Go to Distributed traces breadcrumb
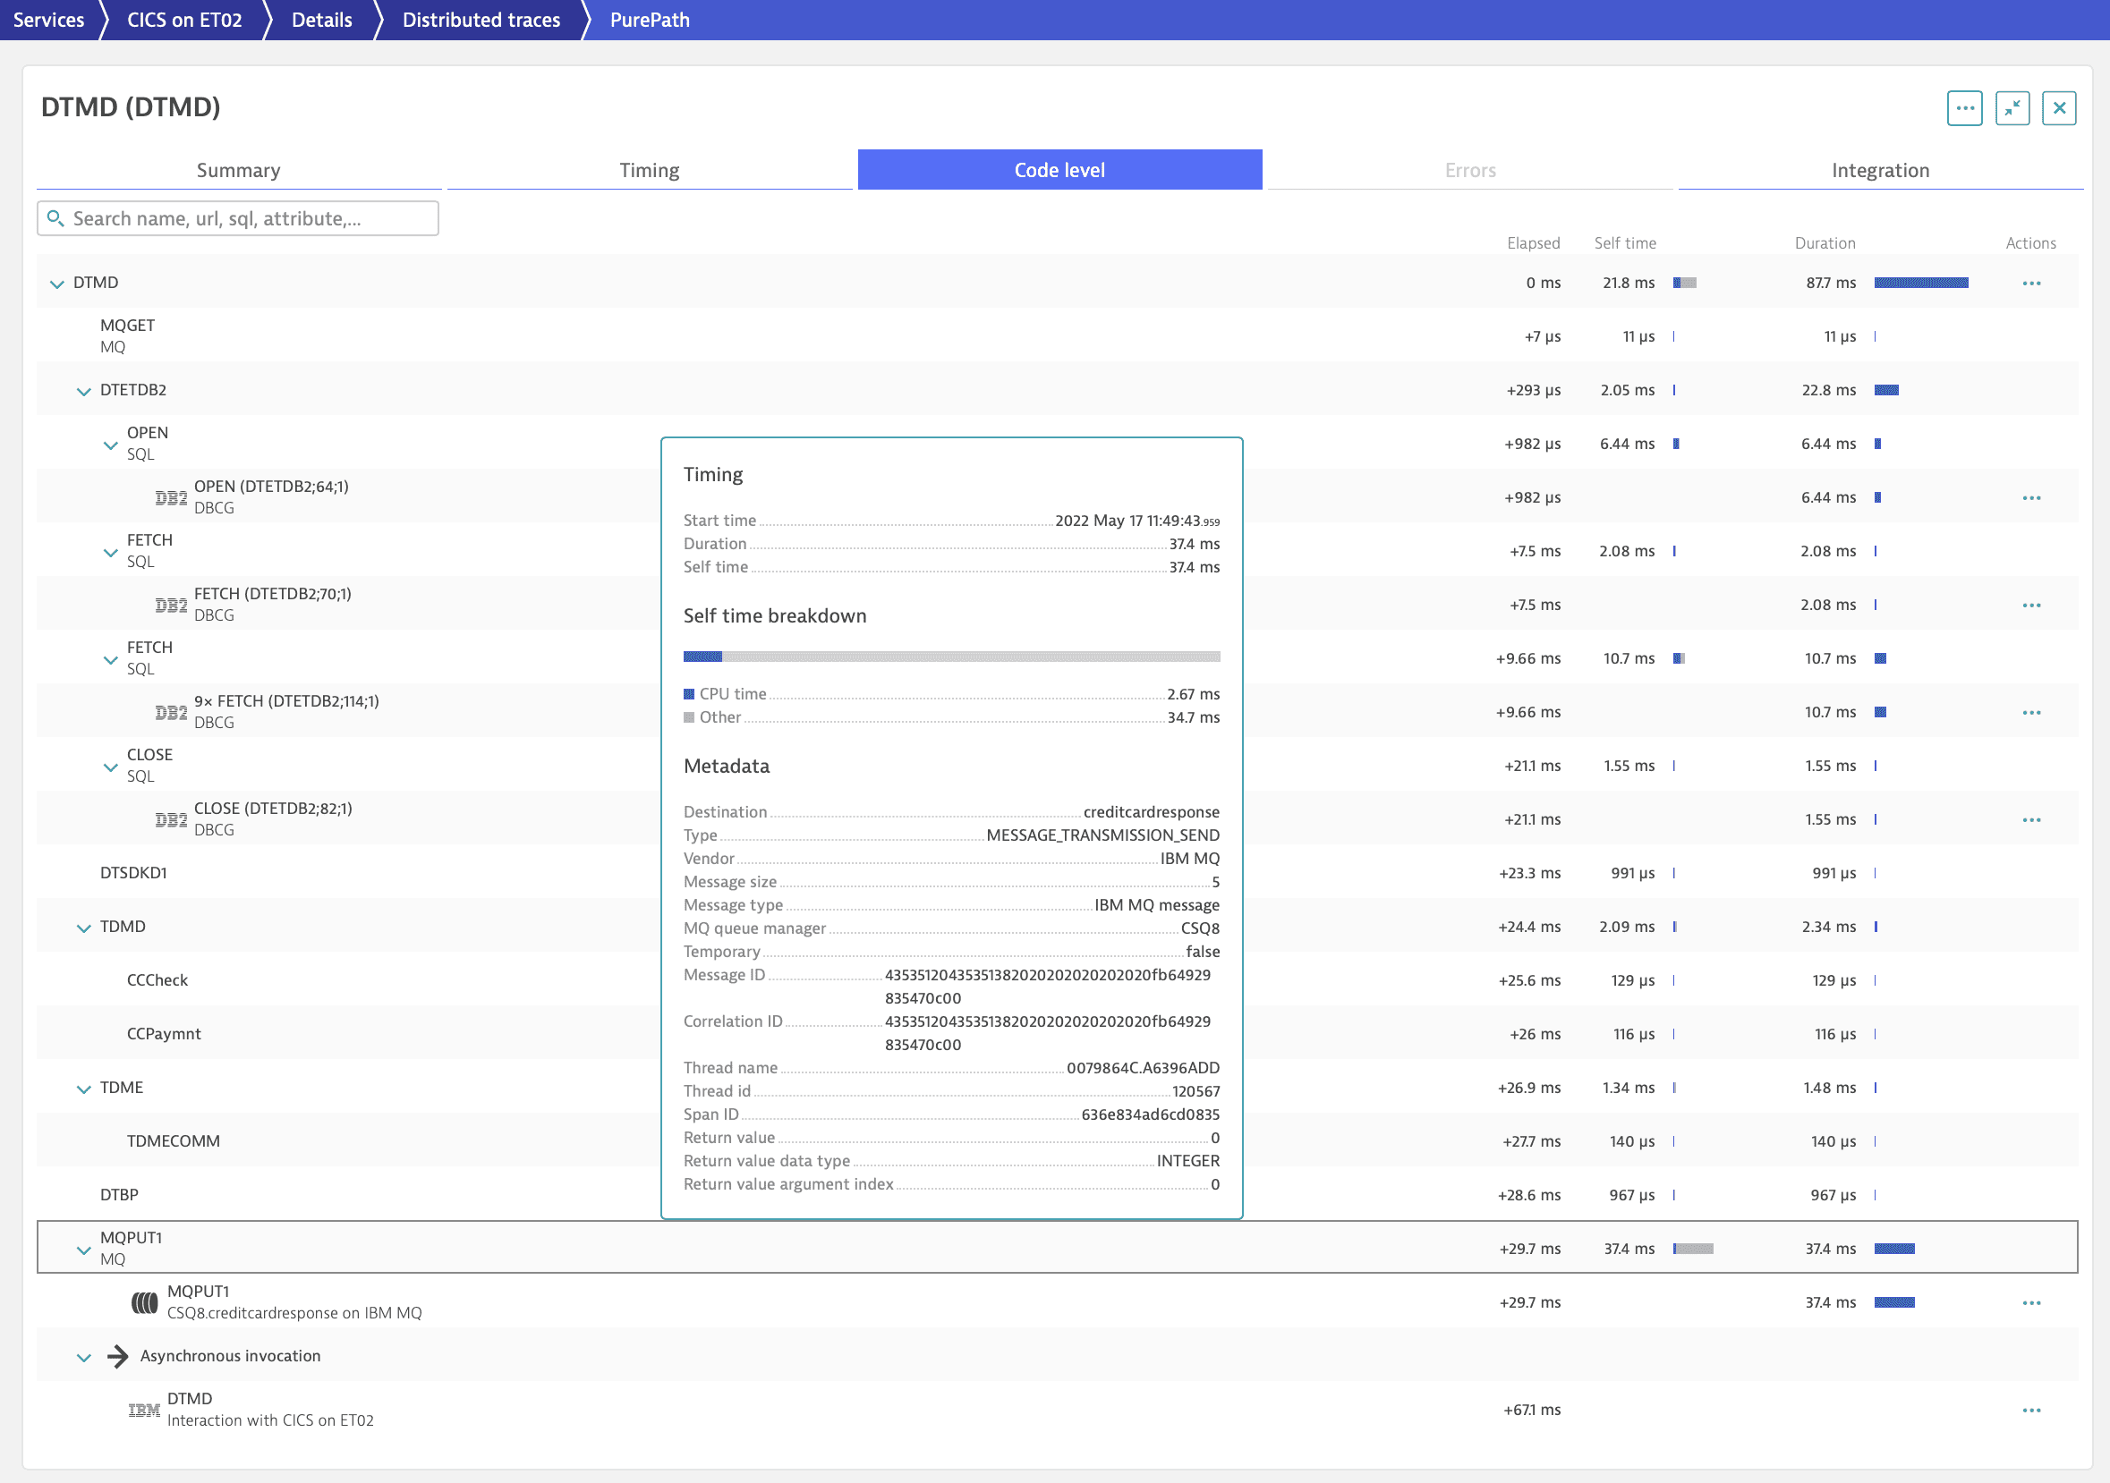This screenshot has height=1483, width=2110. 481,20
